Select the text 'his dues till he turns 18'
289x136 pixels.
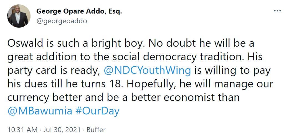pos(64,84)
